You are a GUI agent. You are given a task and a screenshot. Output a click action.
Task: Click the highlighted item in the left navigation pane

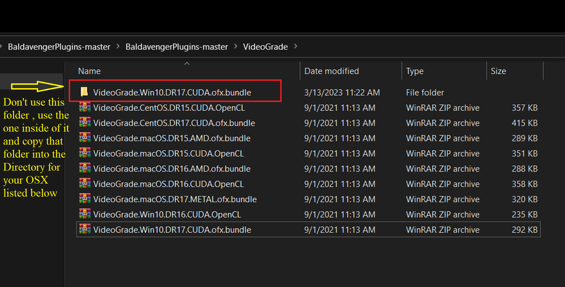(31, 81)
